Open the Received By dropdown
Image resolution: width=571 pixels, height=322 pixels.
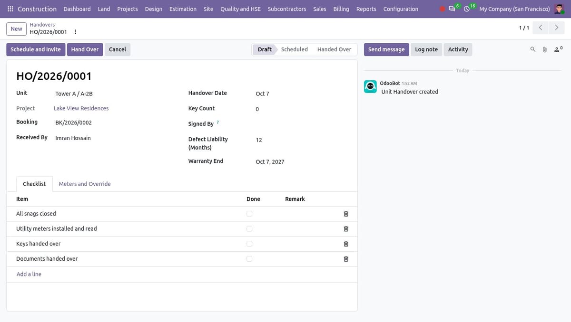tap(113, 138)
